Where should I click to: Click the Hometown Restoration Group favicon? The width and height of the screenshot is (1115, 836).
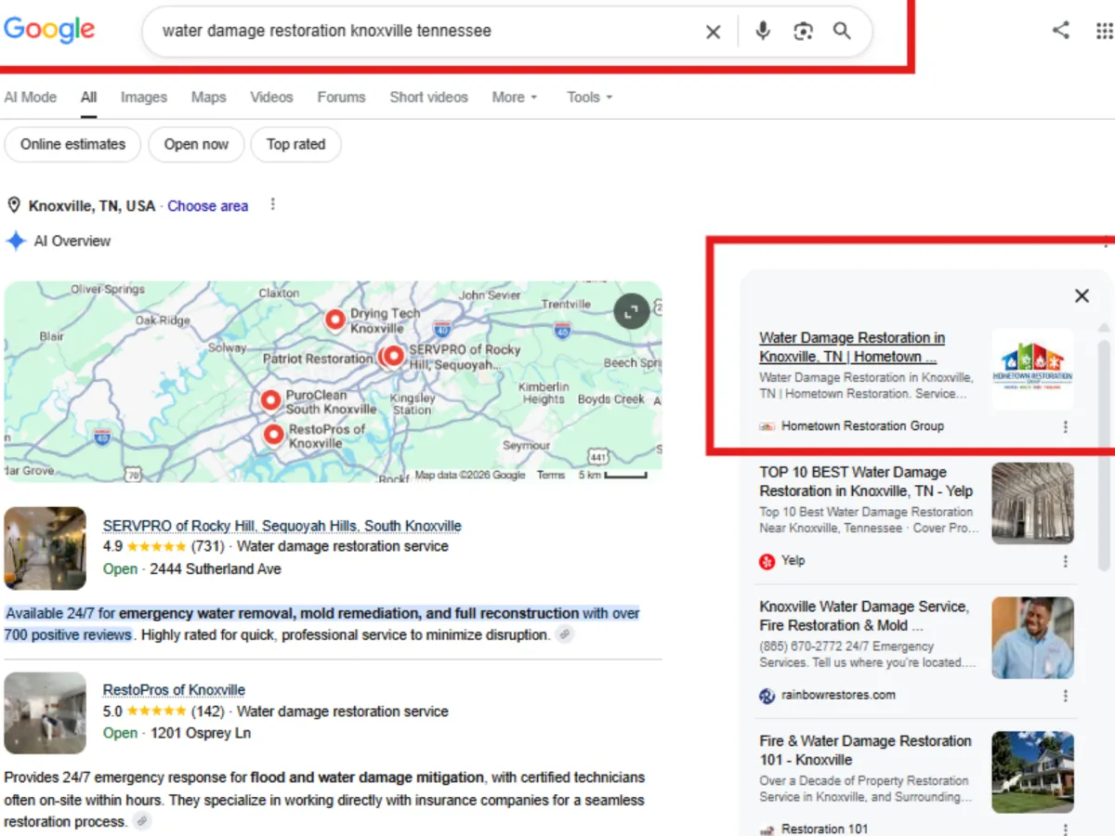pos(767,426)
